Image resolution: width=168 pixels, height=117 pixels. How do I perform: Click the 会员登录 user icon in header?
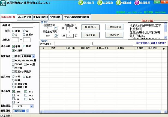point(99,3)
